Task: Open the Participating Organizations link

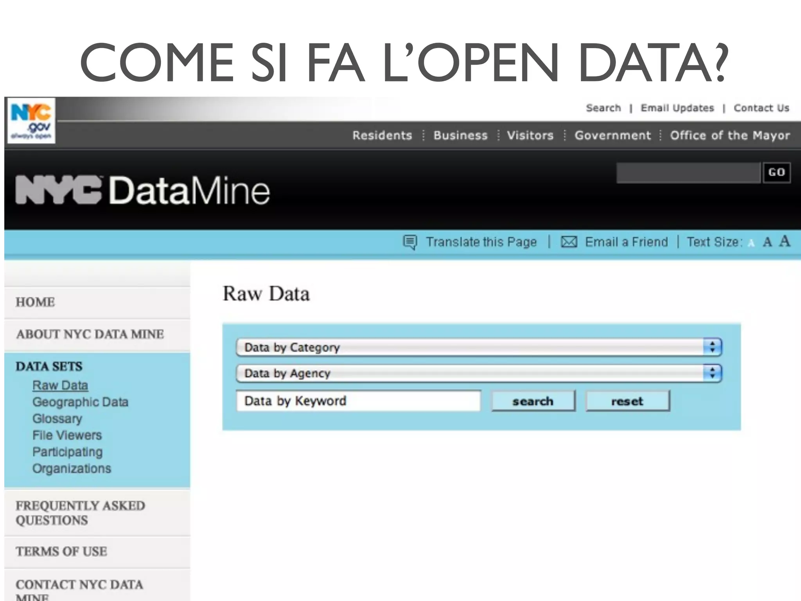Action: tap(72, 460)
